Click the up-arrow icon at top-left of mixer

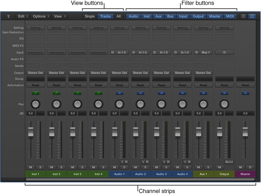pyautogui.click(x=8, y=16)
